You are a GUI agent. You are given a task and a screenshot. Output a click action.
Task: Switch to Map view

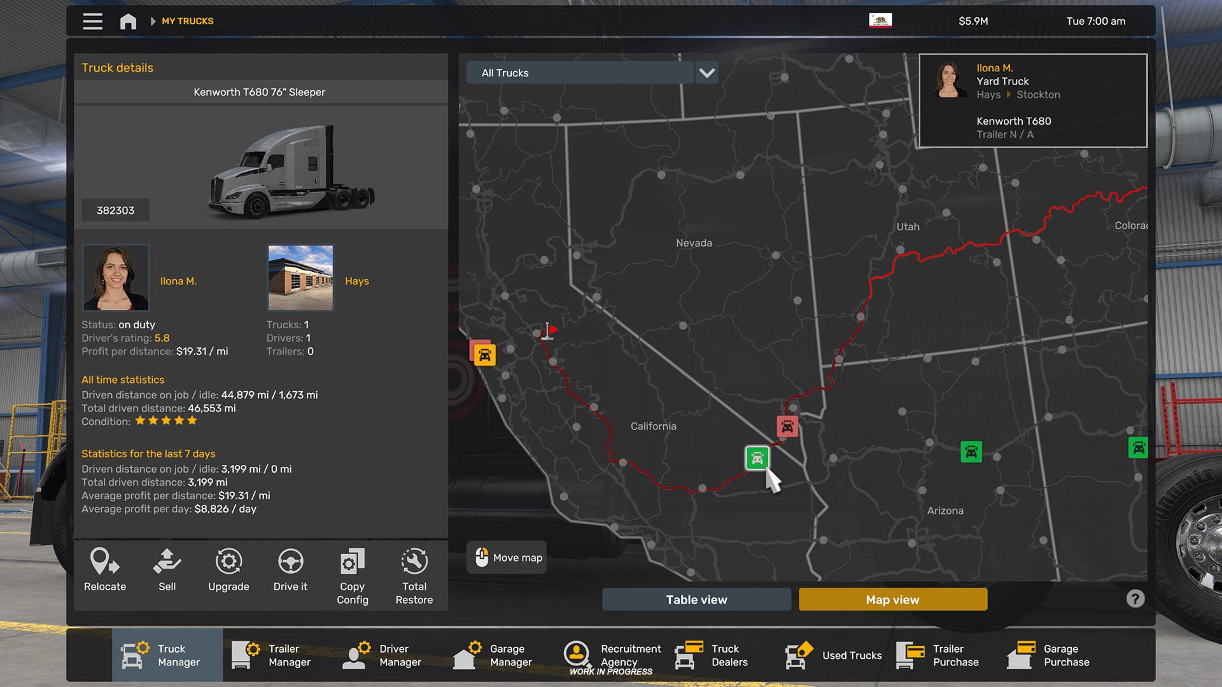click(x=892, y=599)
